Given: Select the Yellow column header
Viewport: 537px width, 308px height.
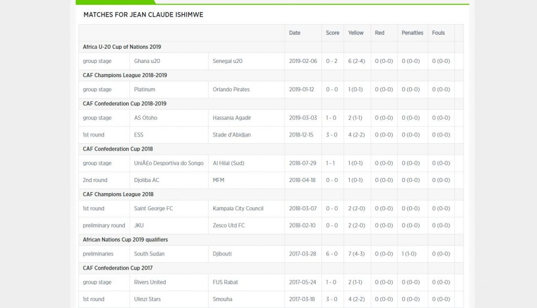Looking at the screenshot, I should point(356,33).
